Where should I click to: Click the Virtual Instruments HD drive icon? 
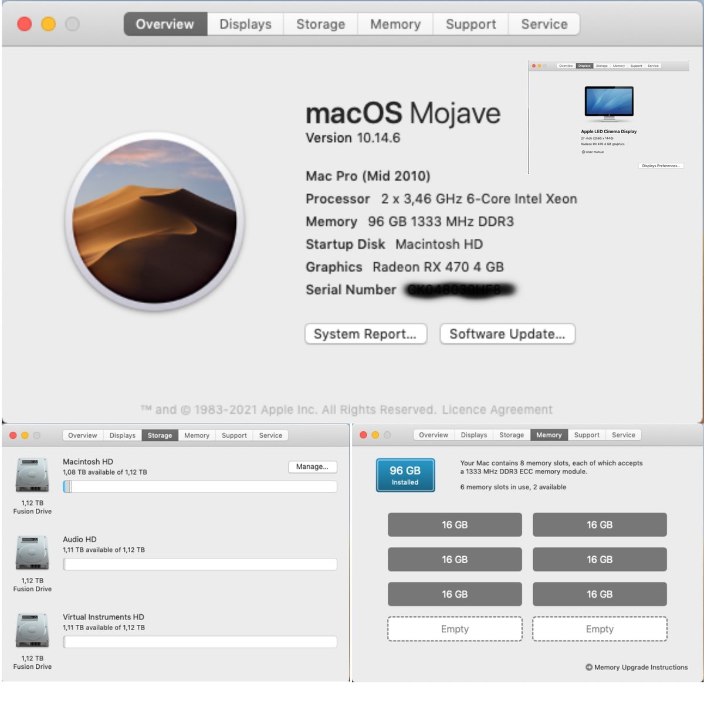coord(32,631)
